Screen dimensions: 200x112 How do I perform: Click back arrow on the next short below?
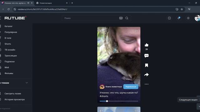click(x=101, y=111)
